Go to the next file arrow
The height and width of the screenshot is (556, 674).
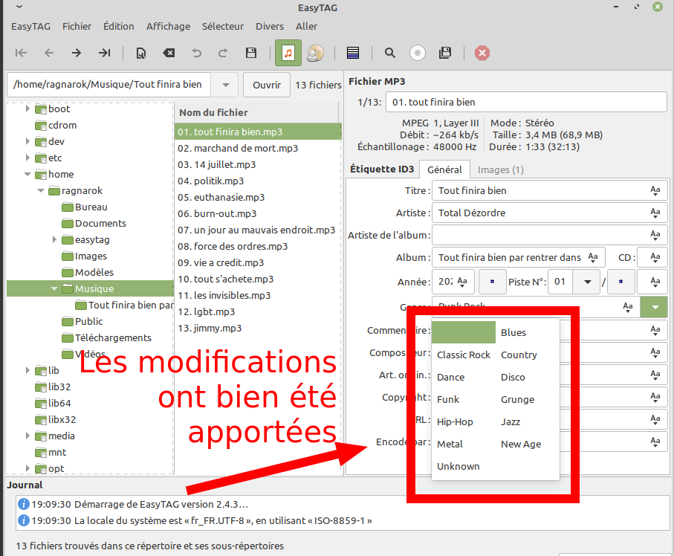point(77,53)
